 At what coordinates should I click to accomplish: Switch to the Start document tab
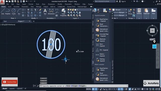pos(5,21)
